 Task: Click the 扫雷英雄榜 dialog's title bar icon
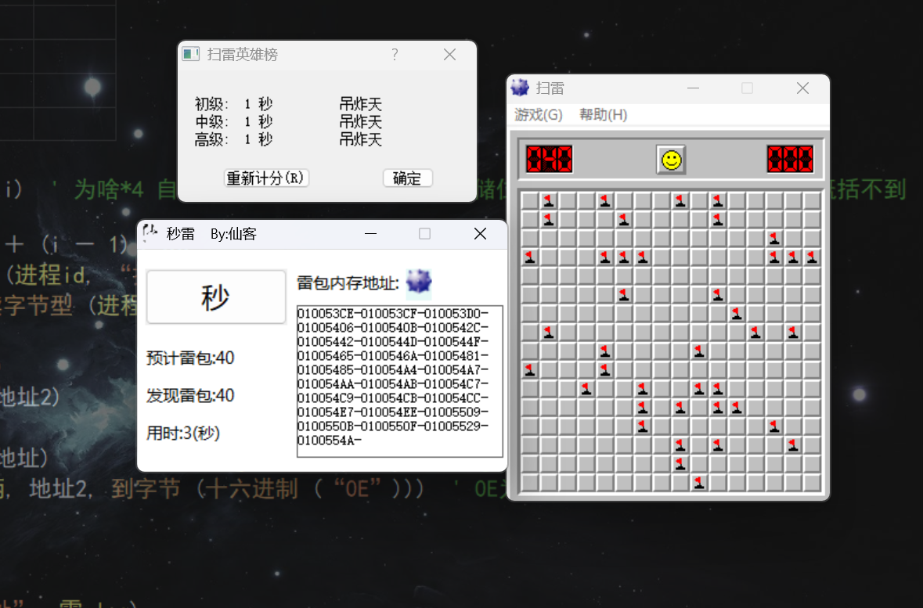tap(189, 54)
